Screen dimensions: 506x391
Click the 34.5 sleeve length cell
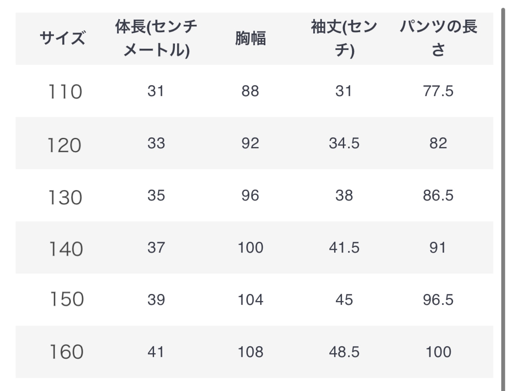[344, 143]
